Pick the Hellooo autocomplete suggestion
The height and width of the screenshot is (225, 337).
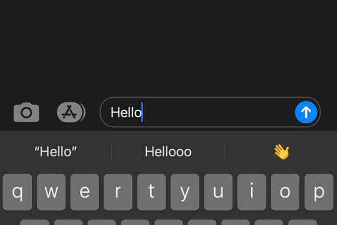(x=168, y=151)
